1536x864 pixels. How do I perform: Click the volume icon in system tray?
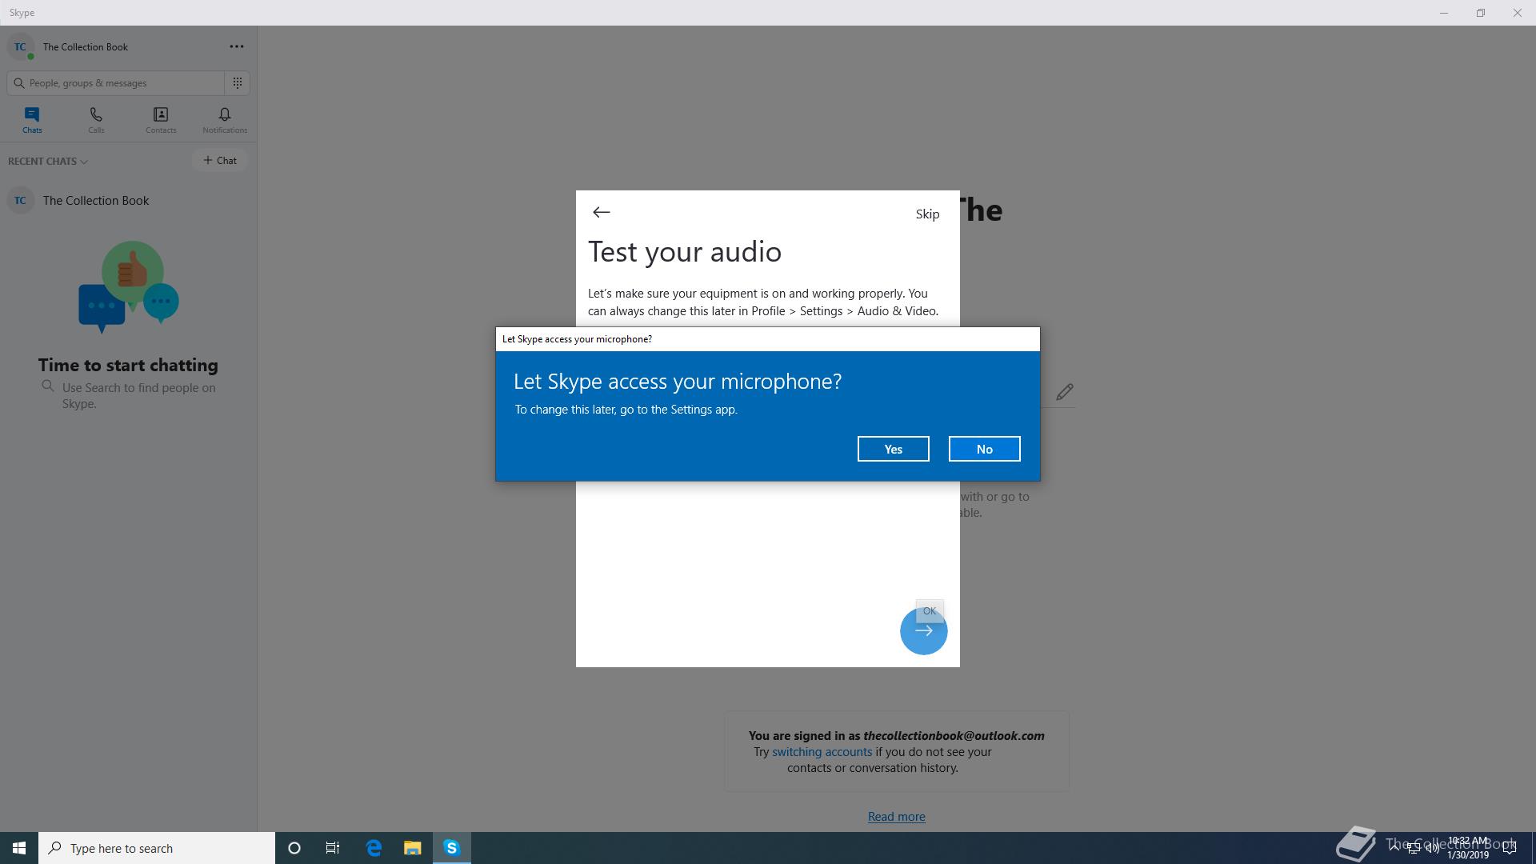(x=1432, y=848)
